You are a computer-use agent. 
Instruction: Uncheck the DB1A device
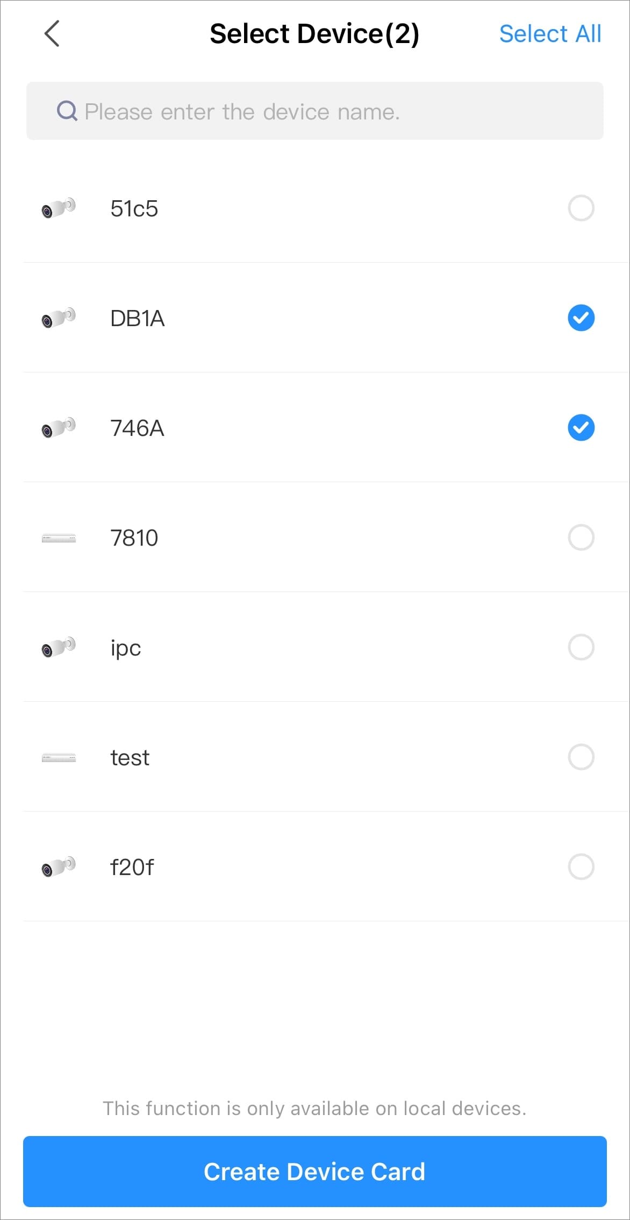581,318
